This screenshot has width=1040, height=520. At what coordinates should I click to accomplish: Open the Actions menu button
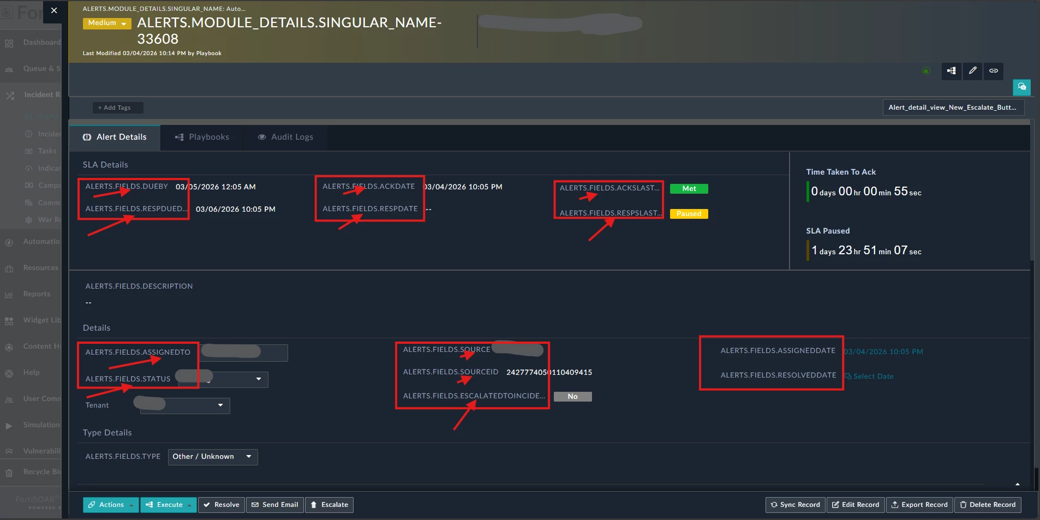[x=111, y=505]
